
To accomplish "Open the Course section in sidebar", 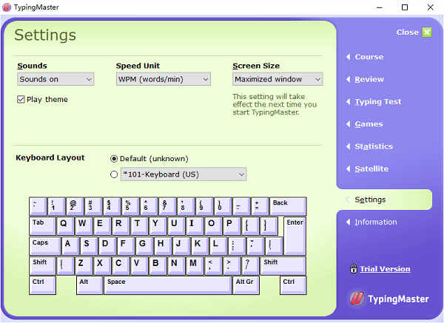I will (x=369, y=57).
